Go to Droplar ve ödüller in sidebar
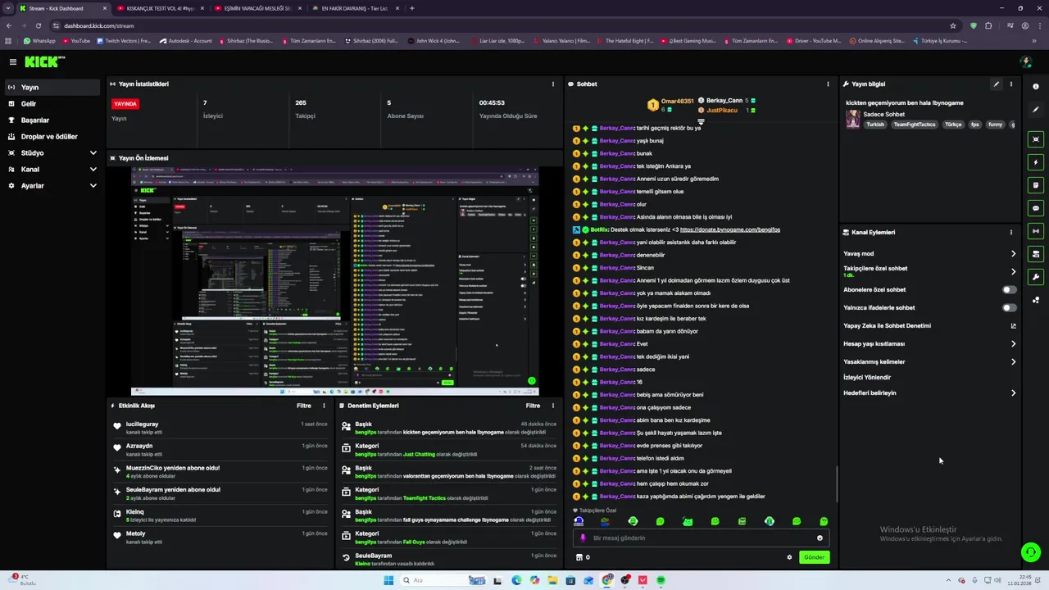 coord(52,136)
